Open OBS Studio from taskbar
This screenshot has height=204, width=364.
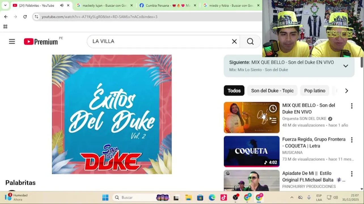[236, 197]
